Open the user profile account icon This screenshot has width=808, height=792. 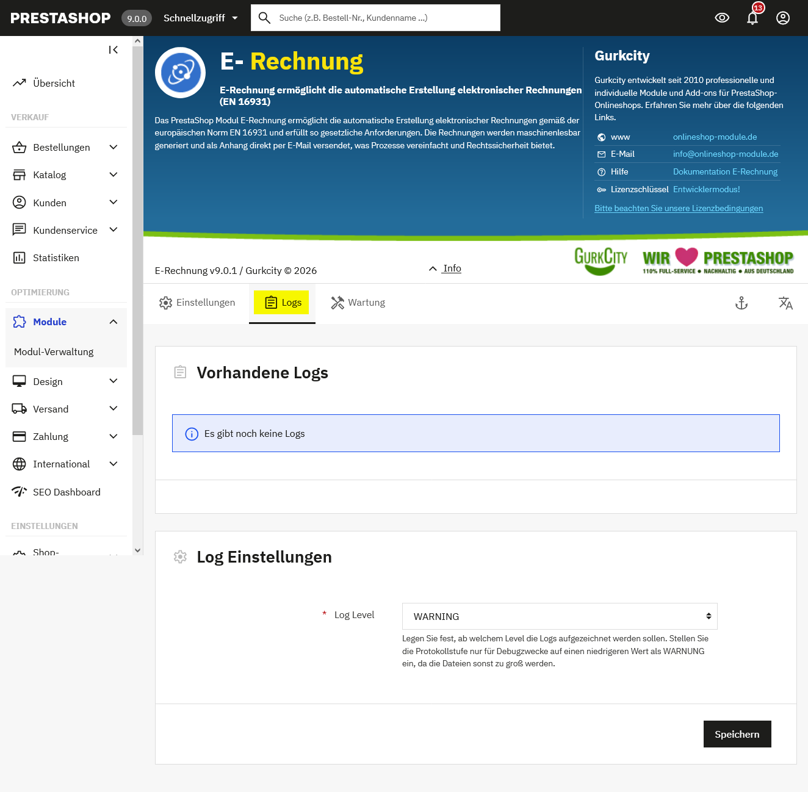click(x=783, y=18)
